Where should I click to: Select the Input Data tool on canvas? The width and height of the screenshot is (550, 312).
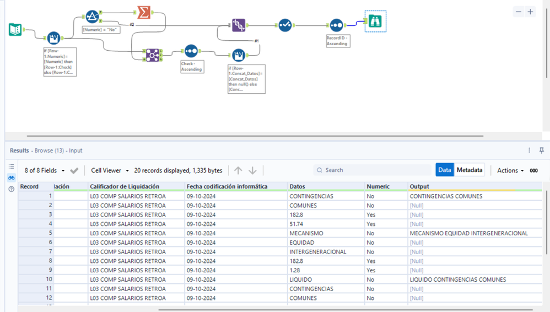15,29
